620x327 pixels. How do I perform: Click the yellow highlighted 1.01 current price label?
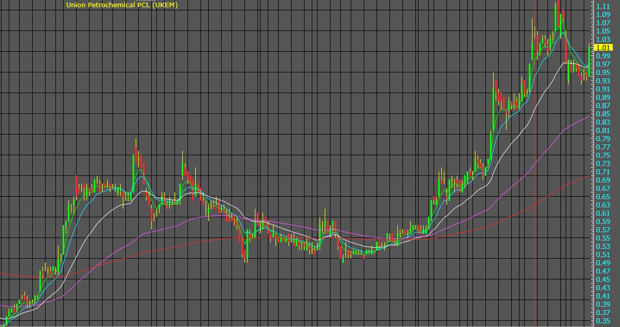(x=603, y=48)
